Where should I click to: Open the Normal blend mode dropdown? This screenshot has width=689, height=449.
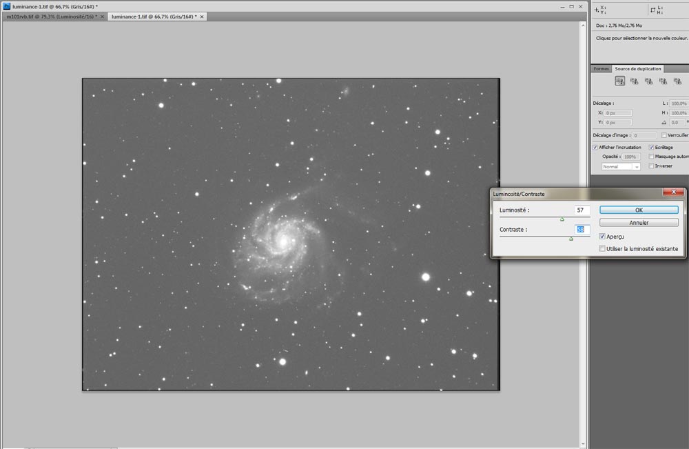[x=621, y=166]
